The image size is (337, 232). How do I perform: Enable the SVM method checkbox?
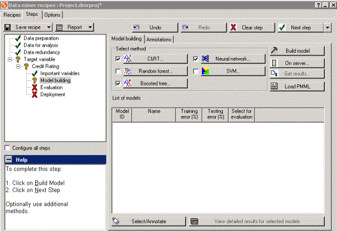pyautogui.click(x=195, y=71)
